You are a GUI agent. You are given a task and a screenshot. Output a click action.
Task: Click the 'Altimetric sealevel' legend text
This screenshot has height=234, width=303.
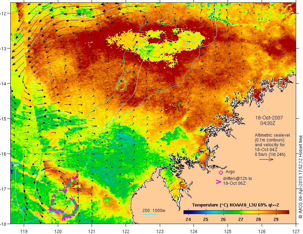[x=272, y=135]
